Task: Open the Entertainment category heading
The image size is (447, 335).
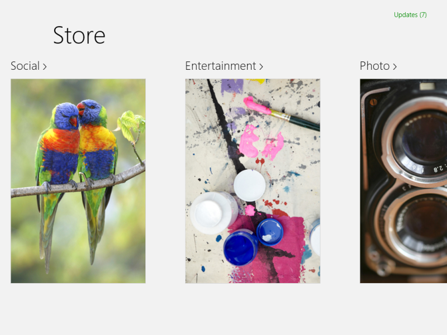Action: (221, 66)
